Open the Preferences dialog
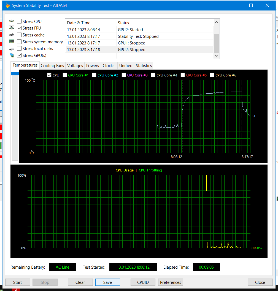 [x=171, y=282]
